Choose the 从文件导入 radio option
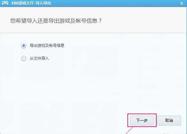This screenshot has height=134, width=187. (x=24, y=58)
